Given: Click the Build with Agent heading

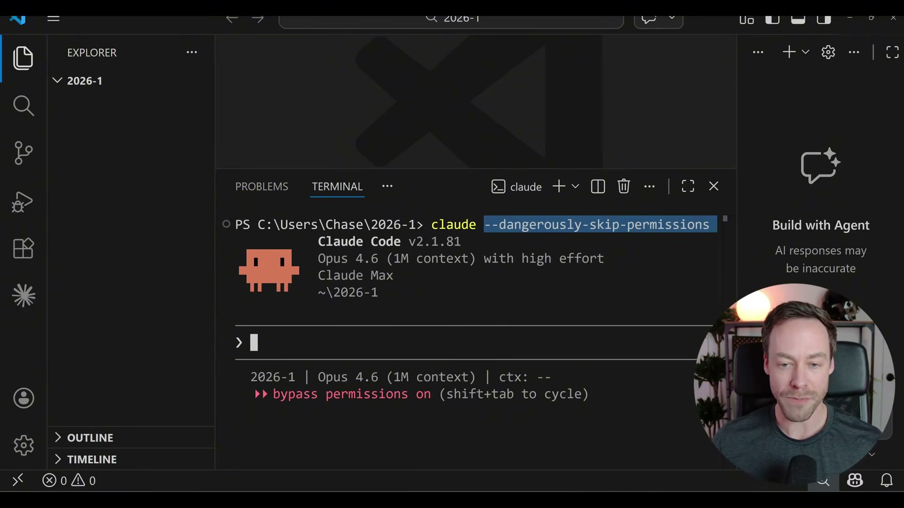Looking at the screenshot, I should pos(821,225).
